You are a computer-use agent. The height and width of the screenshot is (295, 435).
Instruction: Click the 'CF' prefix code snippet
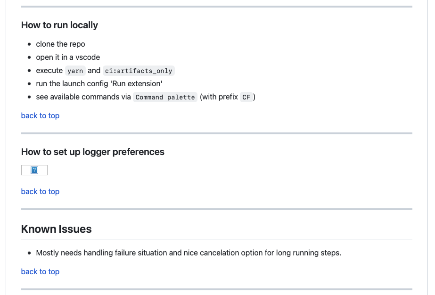246,97
